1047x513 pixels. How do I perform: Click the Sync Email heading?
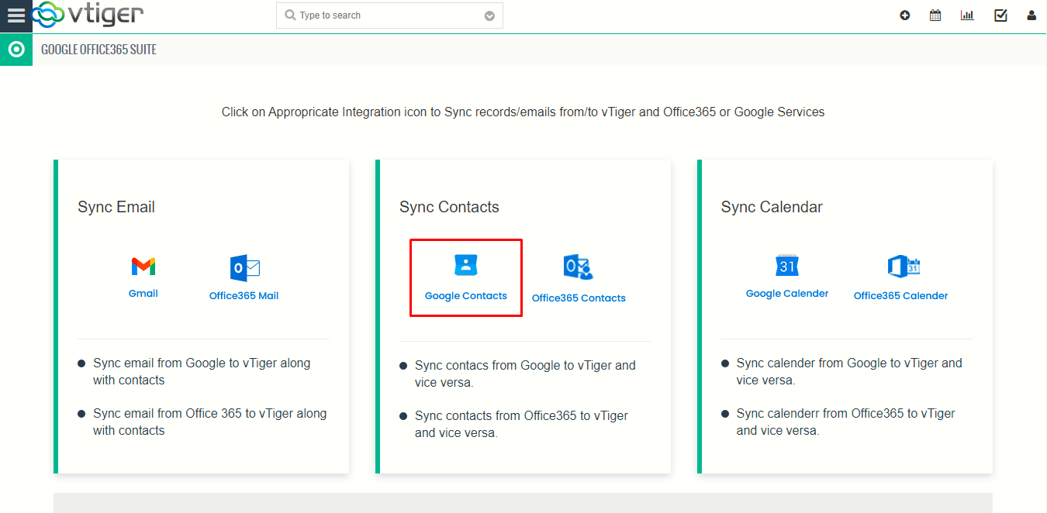(x=116, y=207)
